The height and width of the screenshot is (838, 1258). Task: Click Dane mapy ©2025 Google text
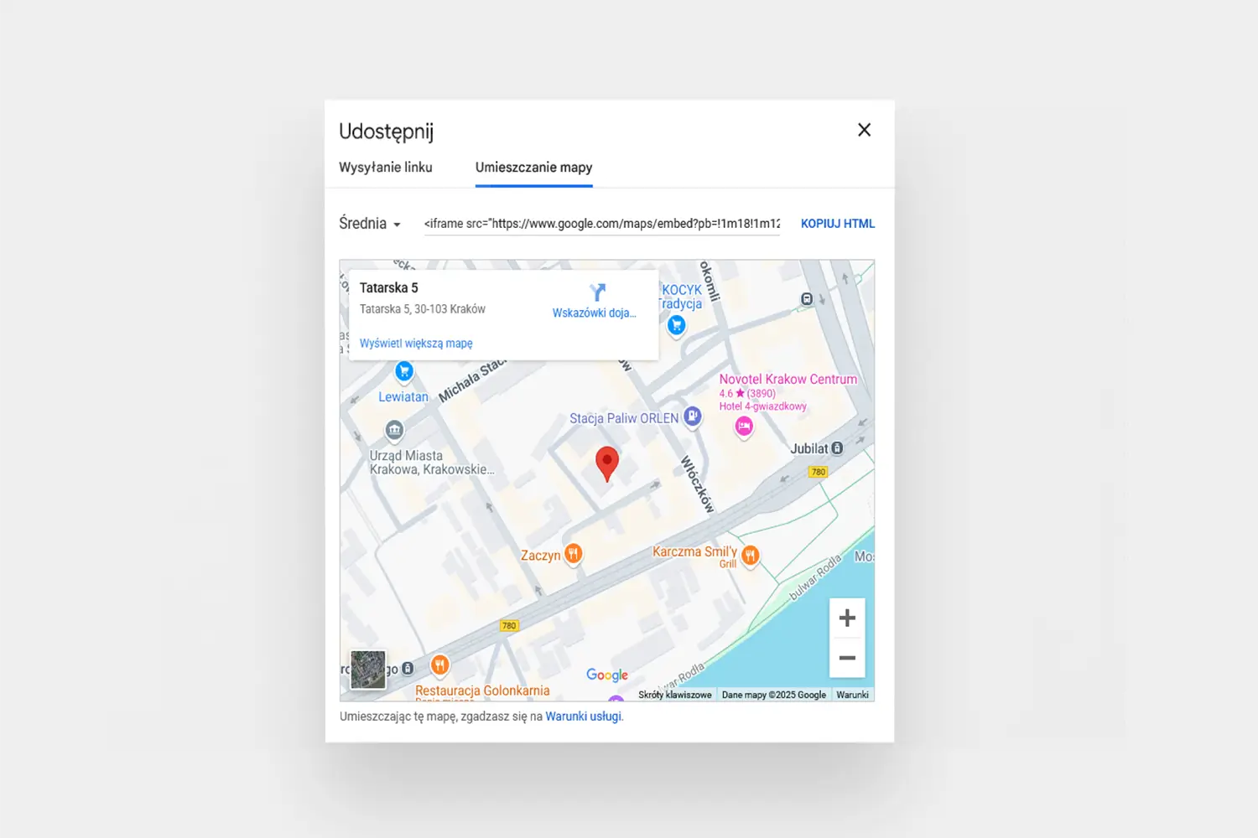click(x=774, y=695)
